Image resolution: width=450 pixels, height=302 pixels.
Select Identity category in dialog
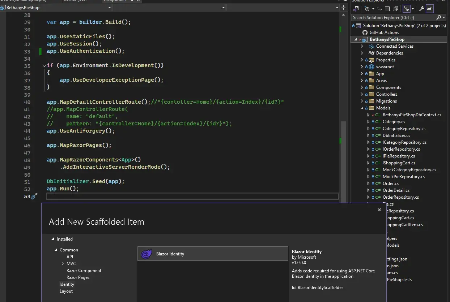67,284
